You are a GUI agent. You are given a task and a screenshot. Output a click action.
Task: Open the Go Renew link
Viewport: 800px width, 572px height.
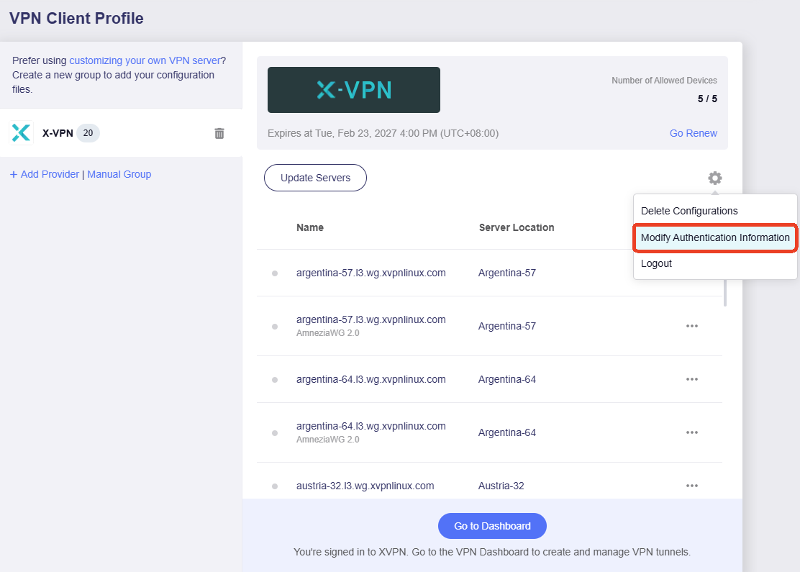pyautogui.click(x=694, y=133)
